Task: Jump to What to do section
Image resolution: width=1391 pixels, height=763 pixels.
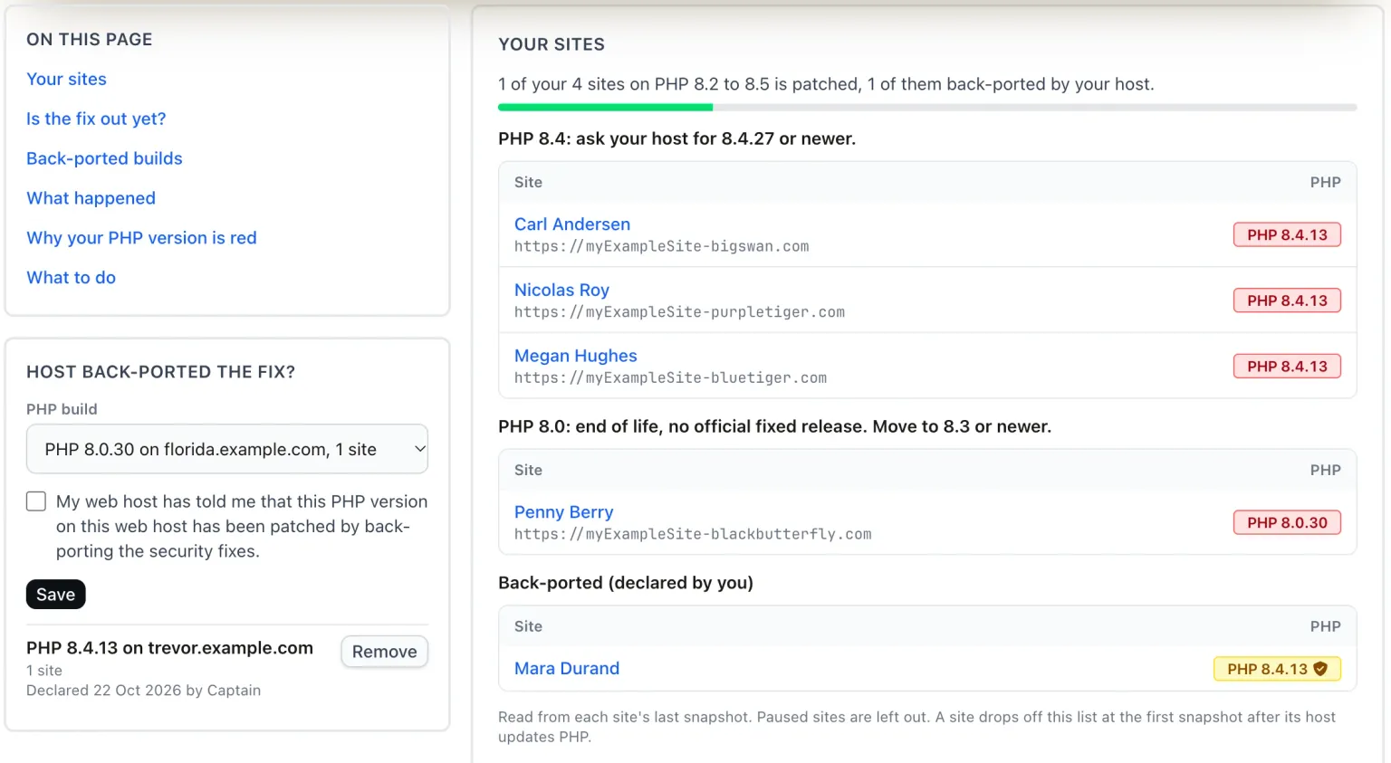Action: click(71, 278)
